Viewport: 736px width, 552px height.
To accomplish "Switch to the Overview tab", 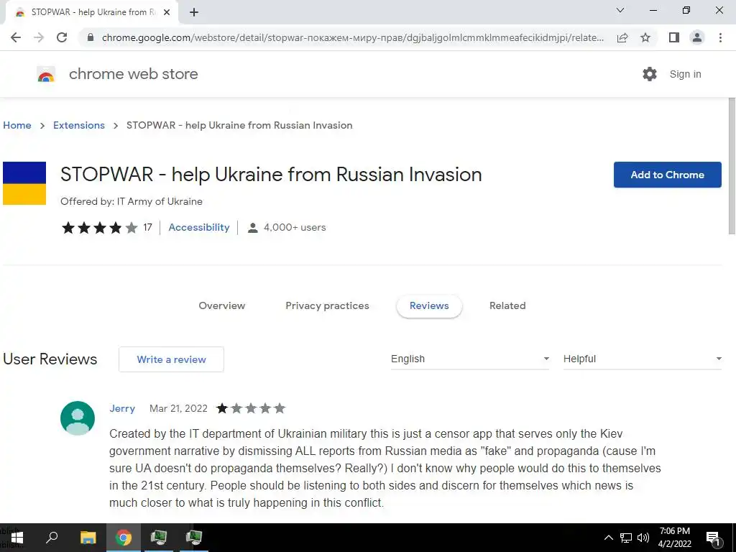I will [x=222, y=305].
